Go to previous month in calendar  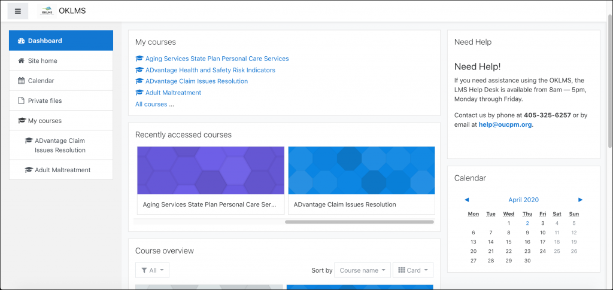click(x=466, y=200)
